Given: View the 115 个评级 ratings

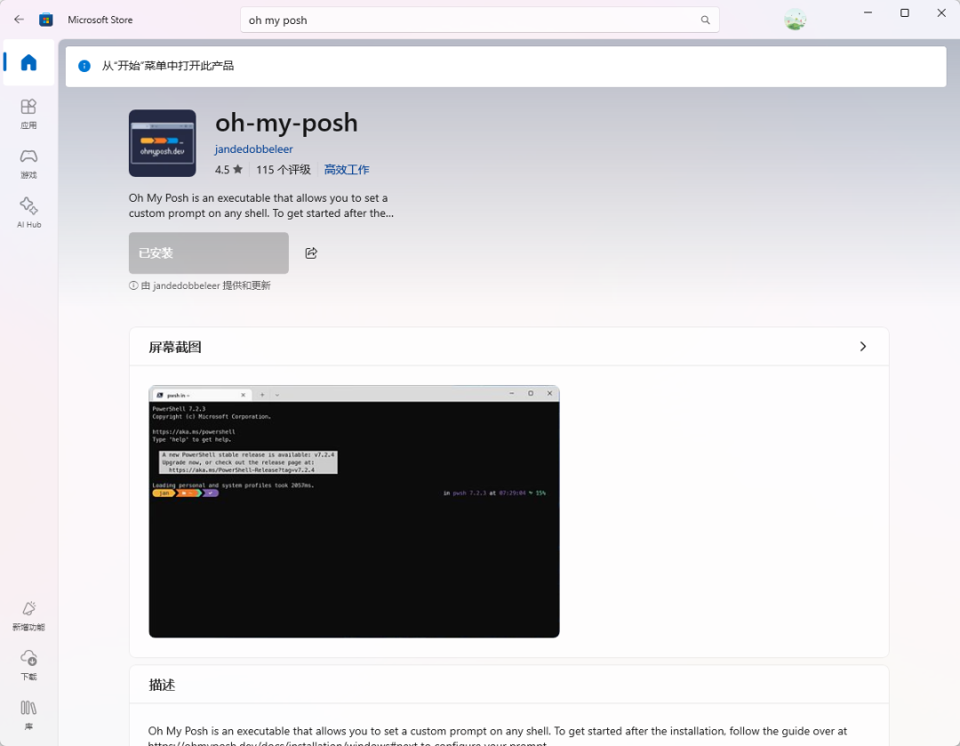Looking at the screenshot, I should click(x=284, y=170).
